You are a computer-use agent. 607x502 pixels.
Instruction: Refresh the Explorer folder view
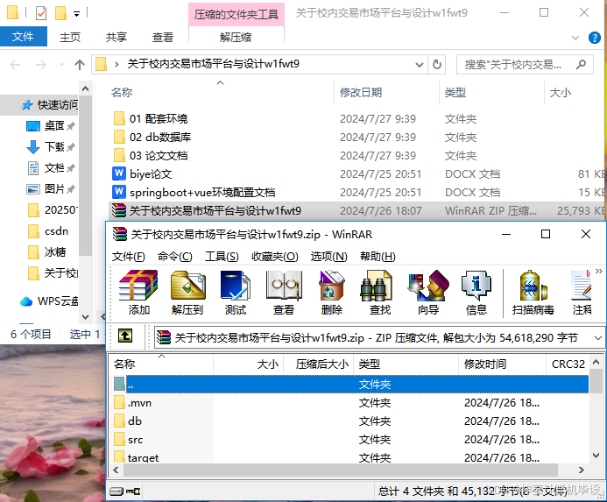point(437,64)
